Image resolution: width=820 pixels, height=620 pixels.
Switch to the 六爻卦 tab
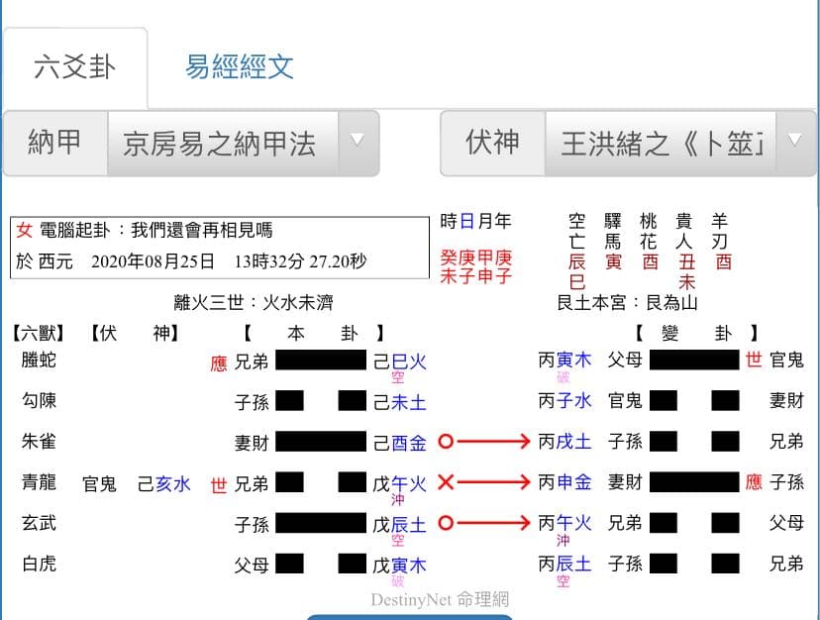pyautogui.click(x=75, y=68)
